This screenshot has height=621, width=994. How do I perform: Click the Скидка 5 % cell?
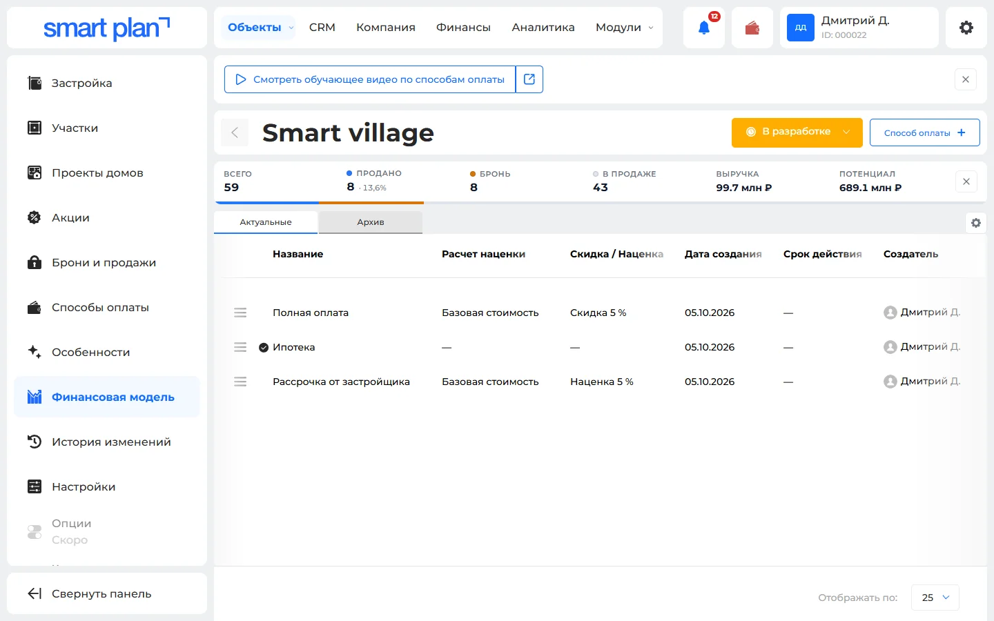click(598, 313)
